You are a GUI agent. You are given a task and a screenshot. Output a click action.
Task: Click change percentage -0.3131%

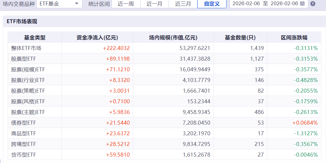306,48
